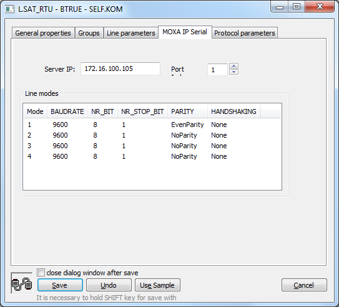
Task: Open the Protocol parameters tab
Action: click(x=245, y=33)
